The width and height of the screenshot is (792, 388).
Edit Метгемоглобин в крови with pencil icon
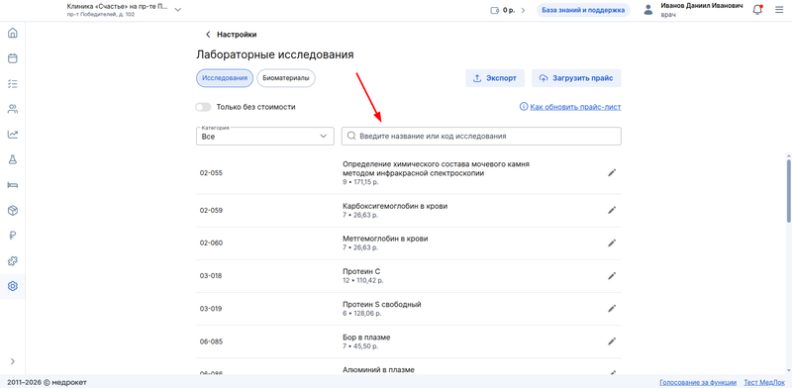click(x=612, y=243)
